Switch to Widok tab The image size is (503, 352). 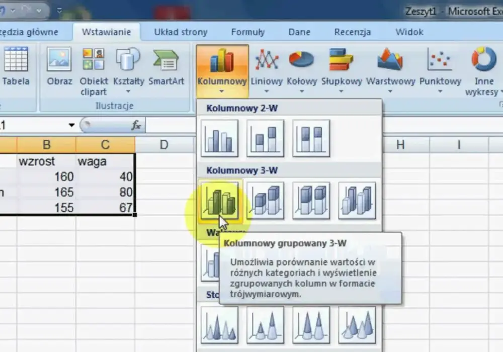[409, 32]
